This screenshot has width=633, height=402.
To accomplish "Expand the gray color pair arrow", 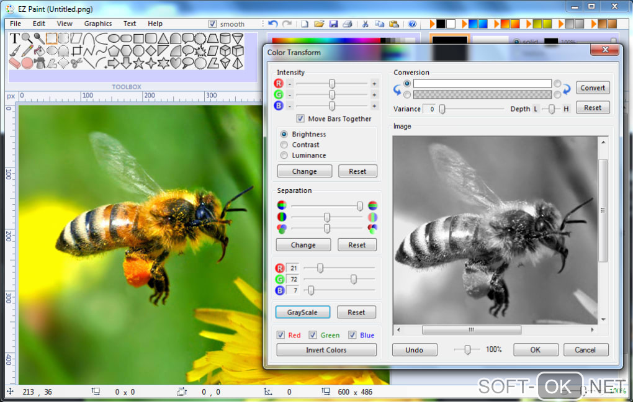I will pos(561,24).
